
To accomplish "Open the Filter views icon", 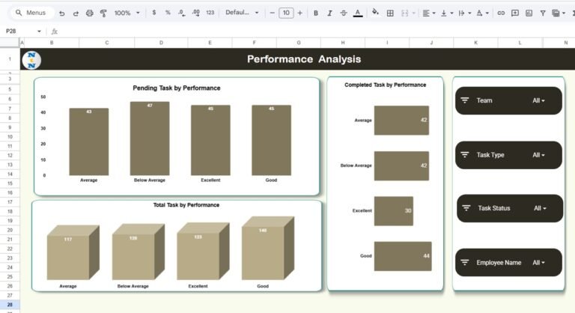I will pyautogui.click(x=556, y=13).
